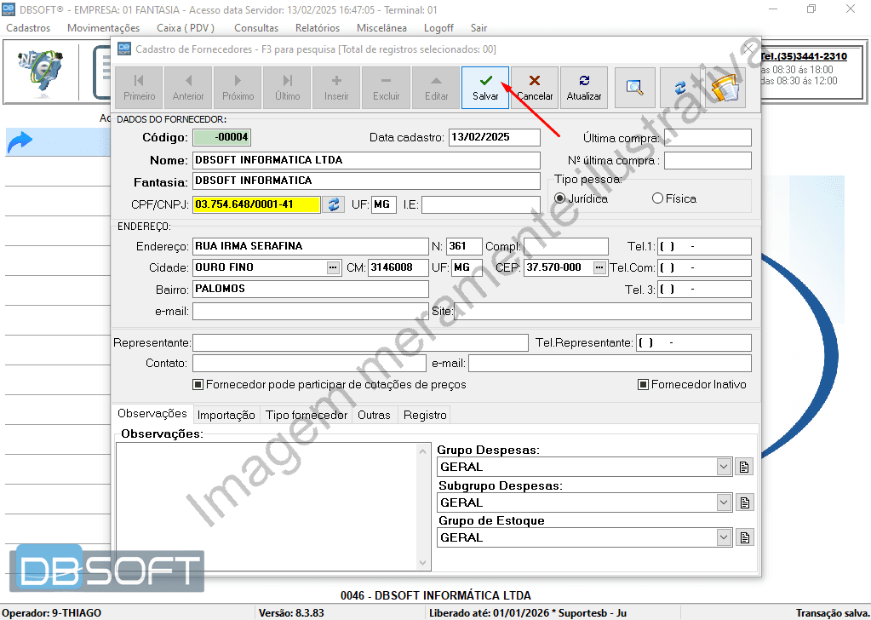Open the Subgrupo Despesas details icon
This screenshot has width=871, height=620.
tap(744, 502)
